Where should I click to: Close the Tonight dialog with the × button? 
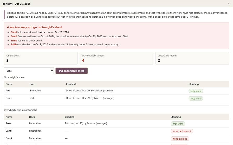[228, 4]
